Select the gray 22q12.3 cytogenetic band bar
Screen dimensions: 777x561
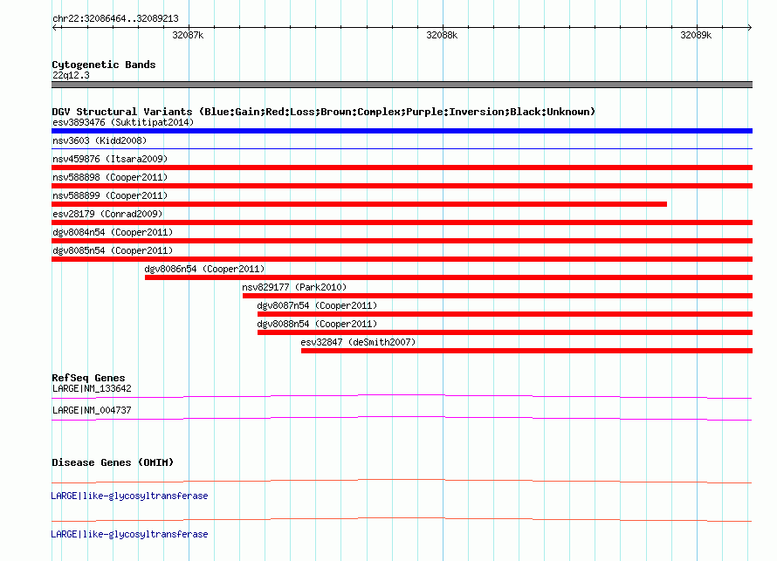[402, 85]
